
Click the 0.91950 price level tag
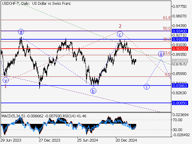180,39
